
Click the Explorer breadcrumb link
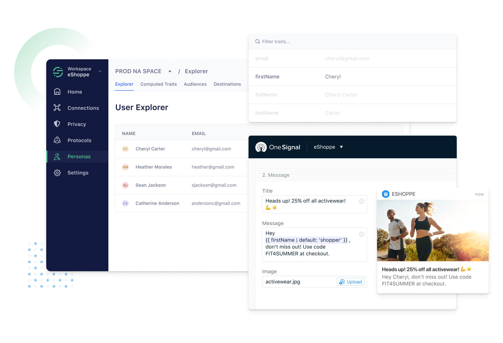point(196,71)
